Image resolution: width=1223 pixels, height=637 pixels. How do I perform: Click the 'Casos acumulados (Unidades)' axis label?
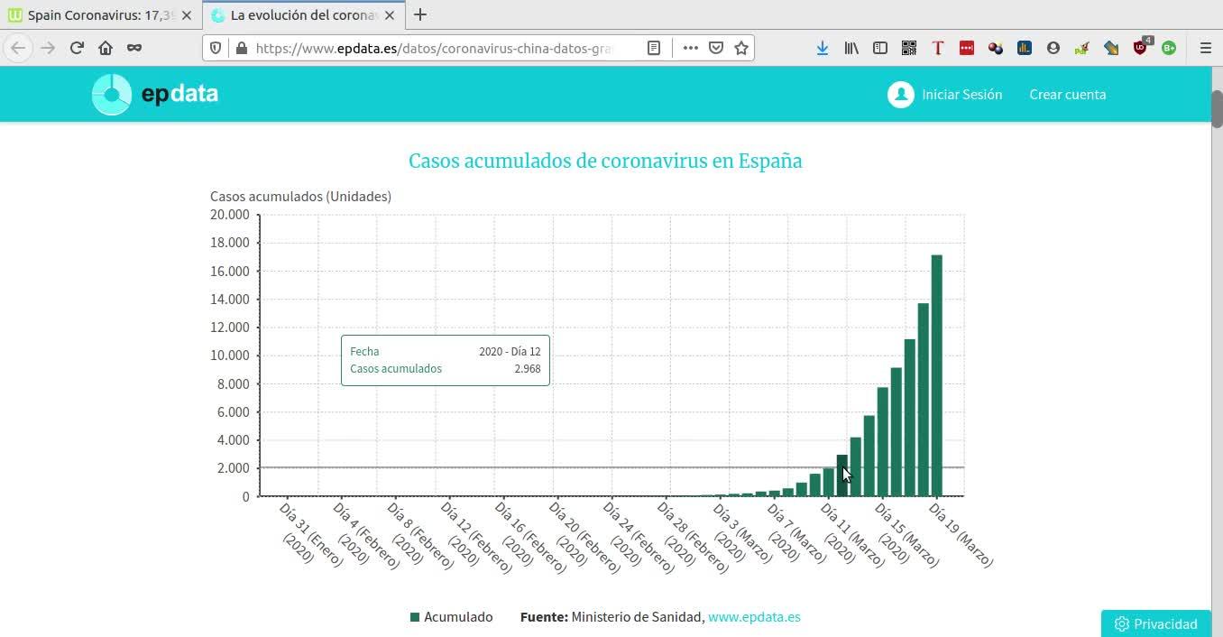tap(300, 196)
